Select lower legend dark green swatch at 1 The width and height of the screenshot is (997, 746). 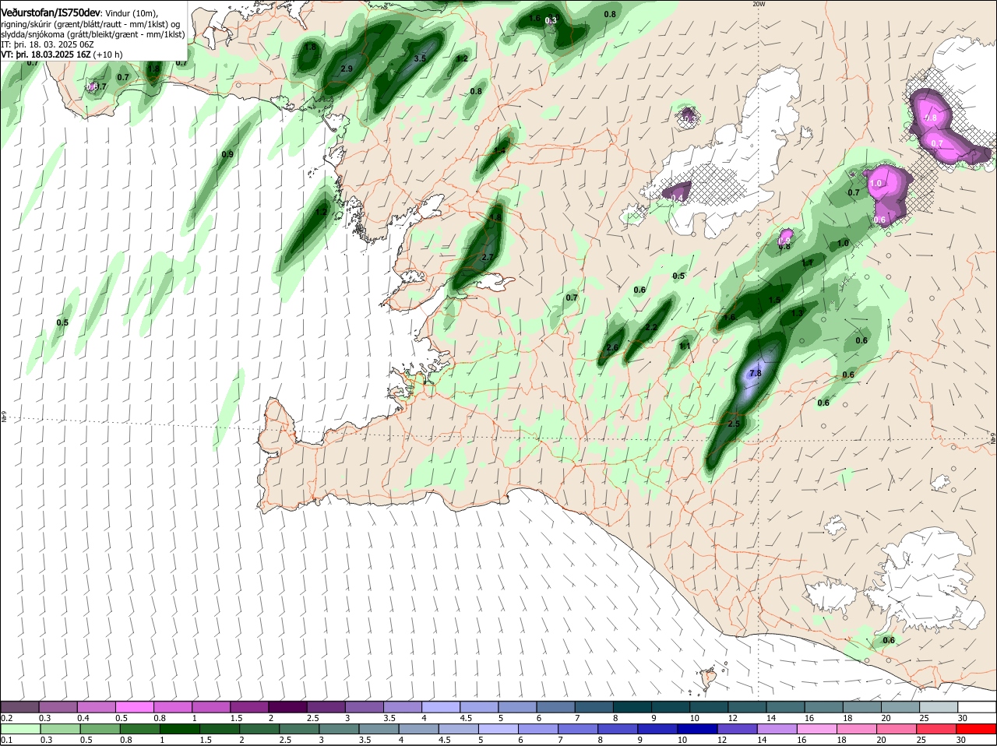coord(180,729)
